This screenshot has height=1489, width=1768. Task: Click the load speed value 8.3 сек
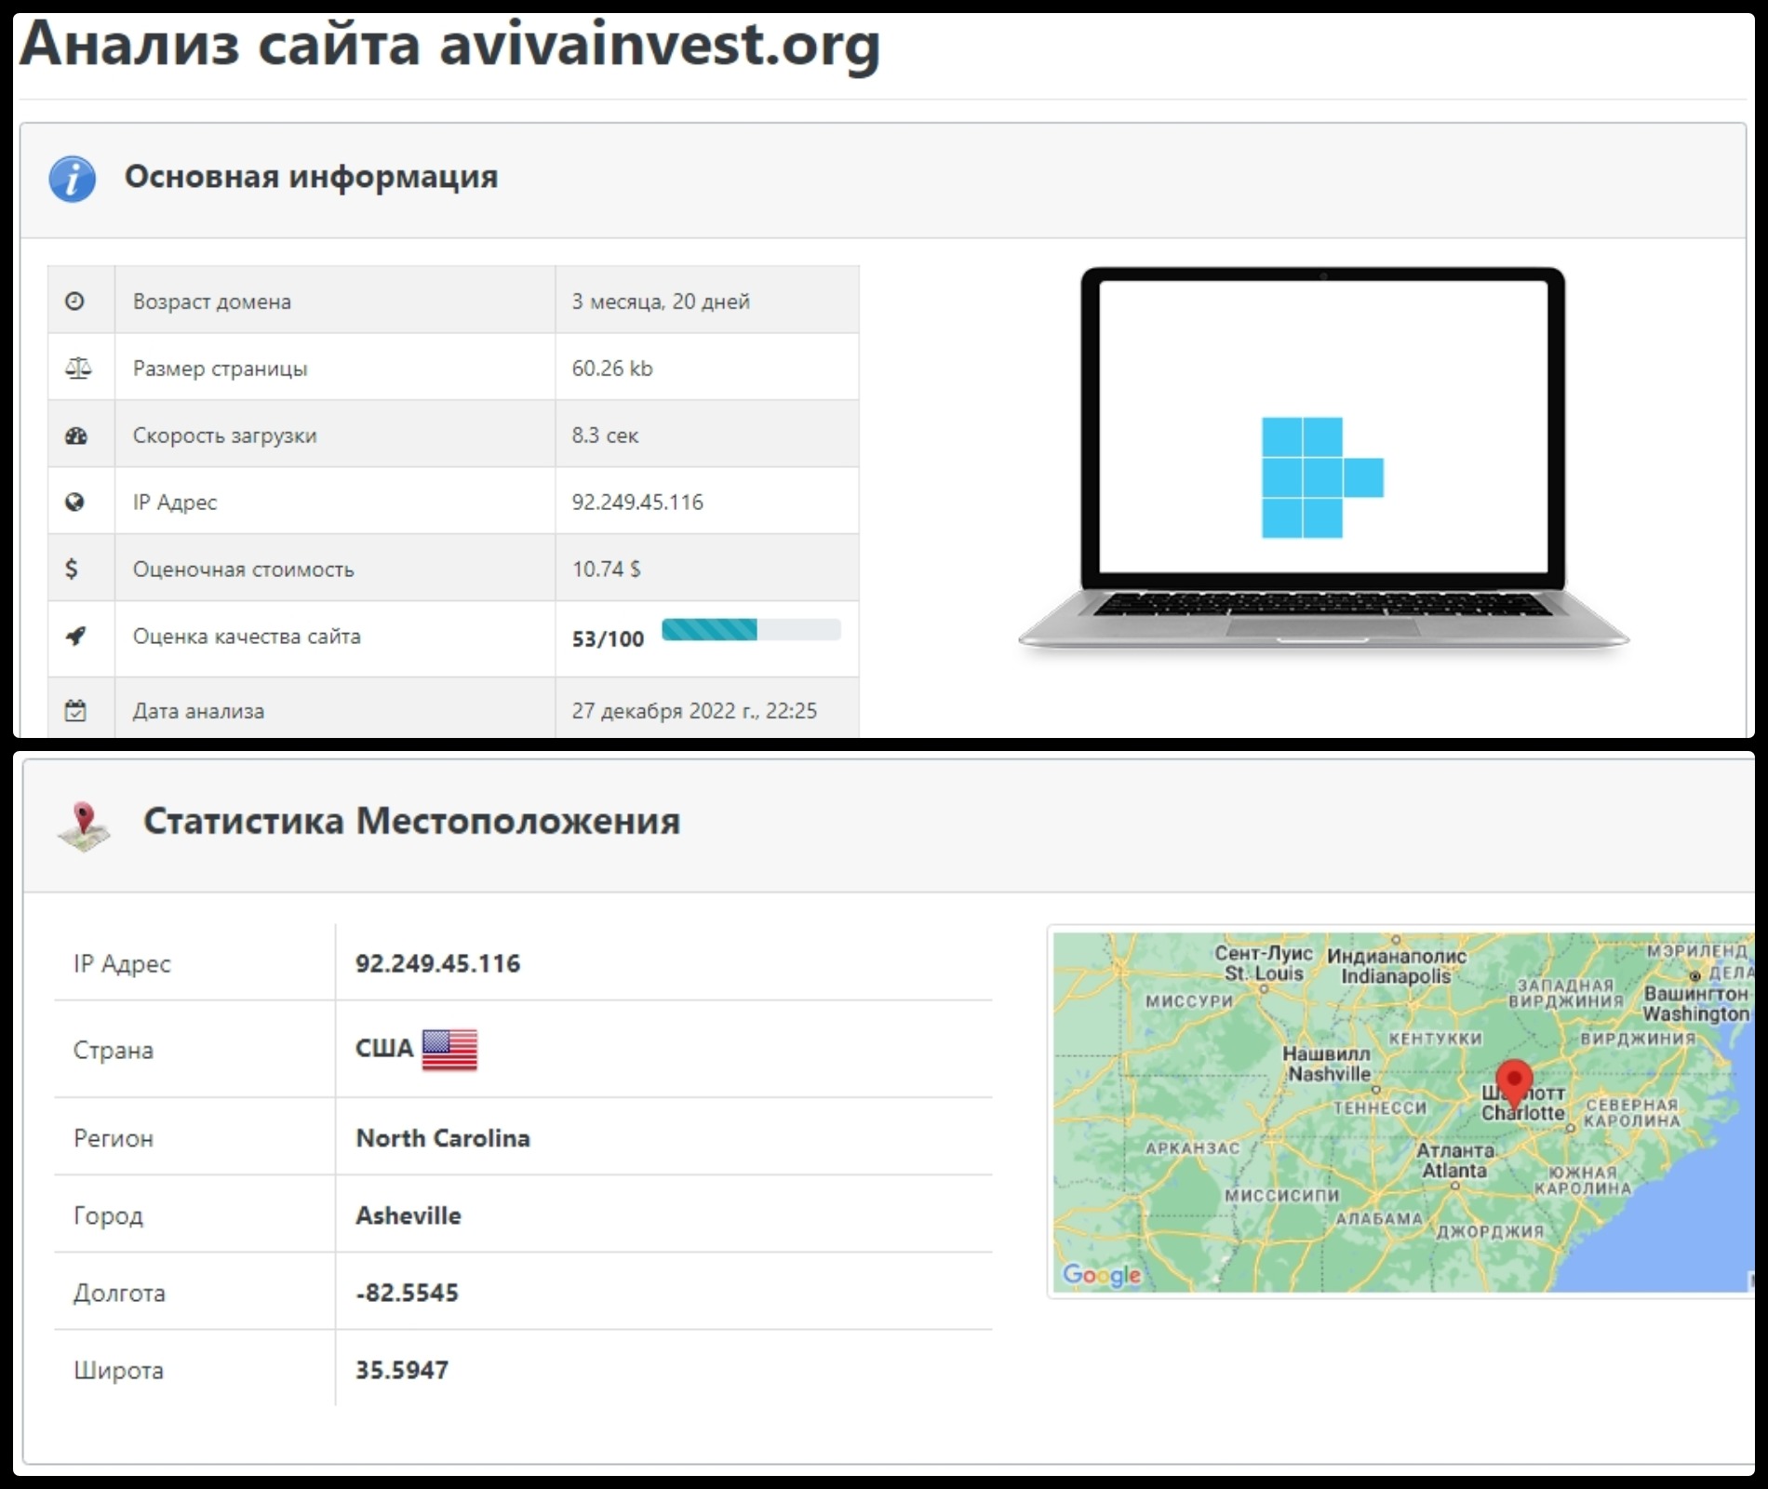click(x=605, y=436)
